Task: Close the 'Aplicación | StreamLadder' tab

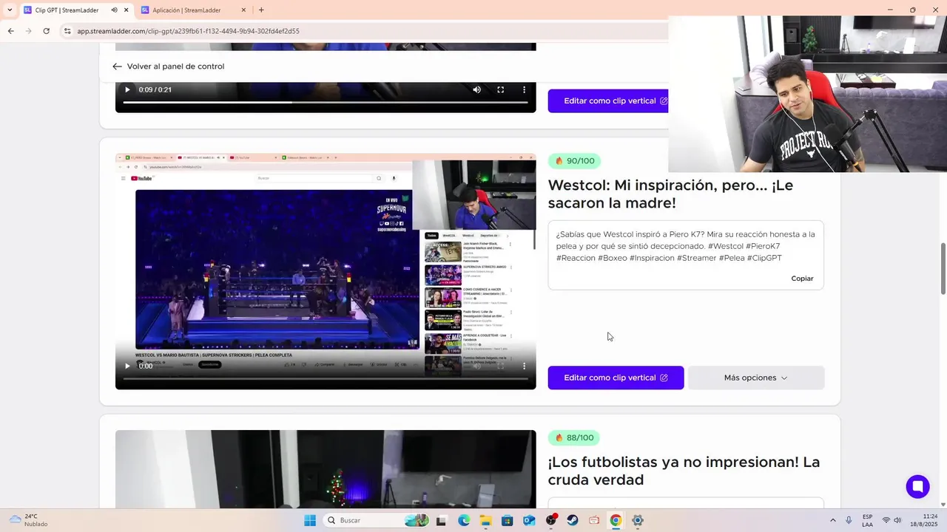Action: point(244,10)
